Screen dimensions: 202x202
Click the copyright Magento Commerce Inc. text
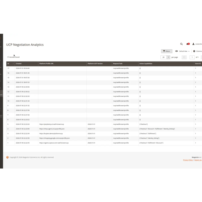pos(32,157)
